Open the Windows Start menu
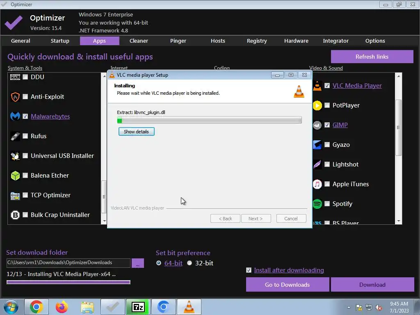This screenshot has width=420, height=315. (11, 307)
